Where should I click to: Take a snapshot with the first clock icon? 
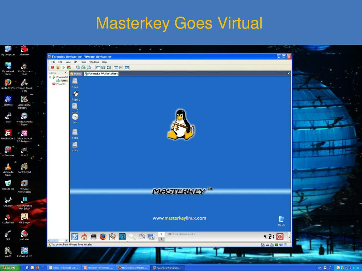[x=78, y=67]
